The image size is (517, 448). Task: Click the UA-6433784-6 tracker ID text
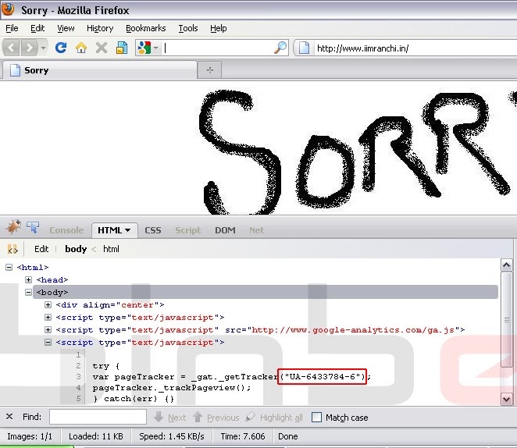[322, 376]
